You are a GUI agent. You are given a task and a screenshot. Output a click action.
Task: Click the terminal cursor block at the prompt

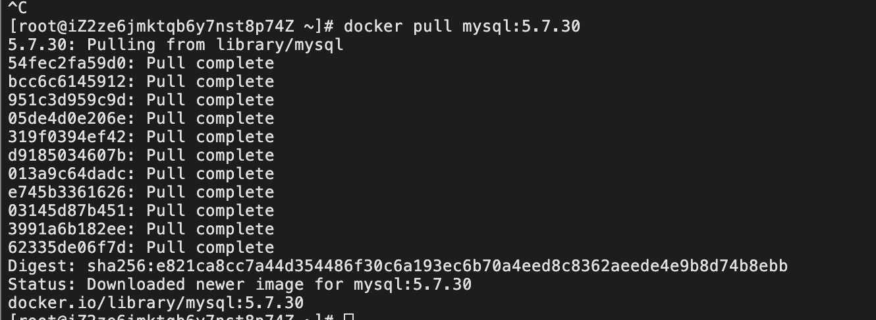coord(349,317)
